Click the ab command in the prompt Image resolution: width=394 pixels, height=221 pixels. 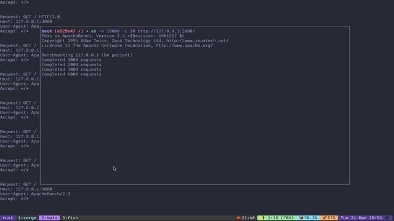tap(94, 31)
